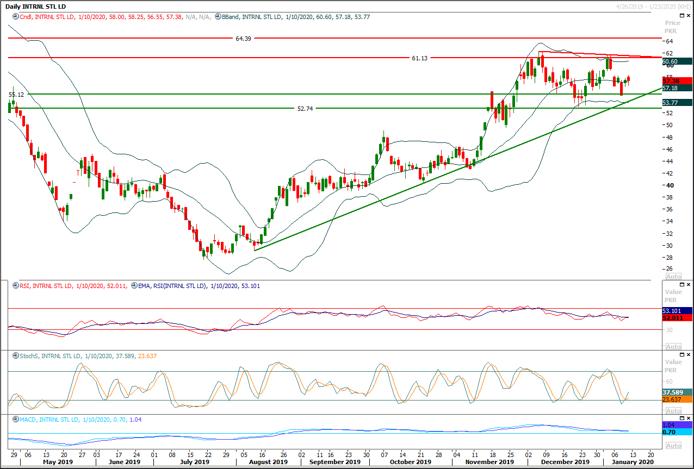The width and height of the screenshot is (694, 469).
Task: Click the 1.04 MACD value tag
Action: pos(677,425)
